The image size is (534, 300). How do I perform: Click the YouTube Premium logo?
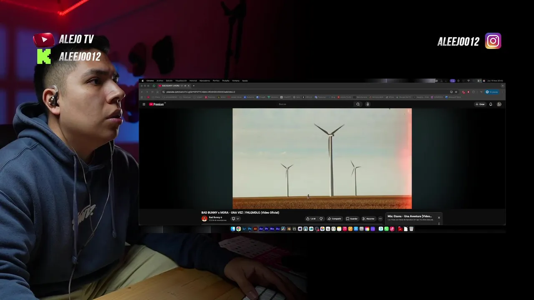[x=156, y=104]
